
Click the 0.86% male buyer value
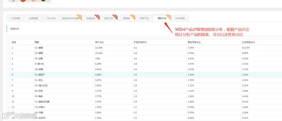191,118
